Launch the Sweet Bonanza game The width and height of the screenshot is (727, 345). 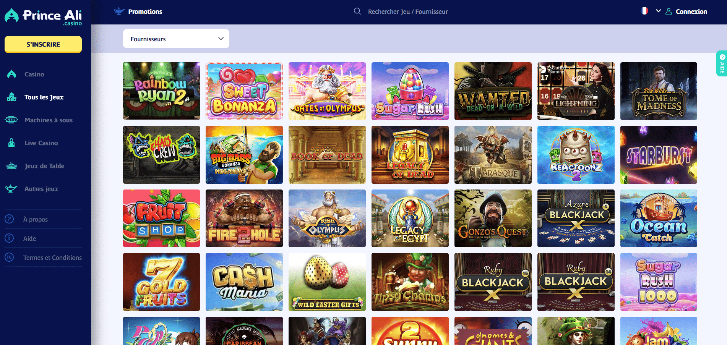coord(244,91)
